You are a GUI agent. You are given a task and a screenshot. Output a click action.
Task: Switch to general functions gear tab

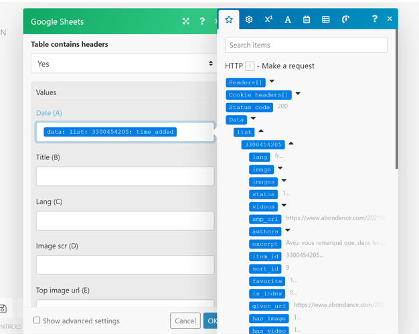(x=249, y=19)
